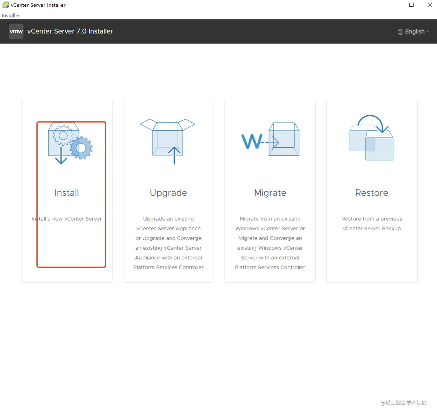
Task: Select the Restore heading
Action: tap(372, 193)
